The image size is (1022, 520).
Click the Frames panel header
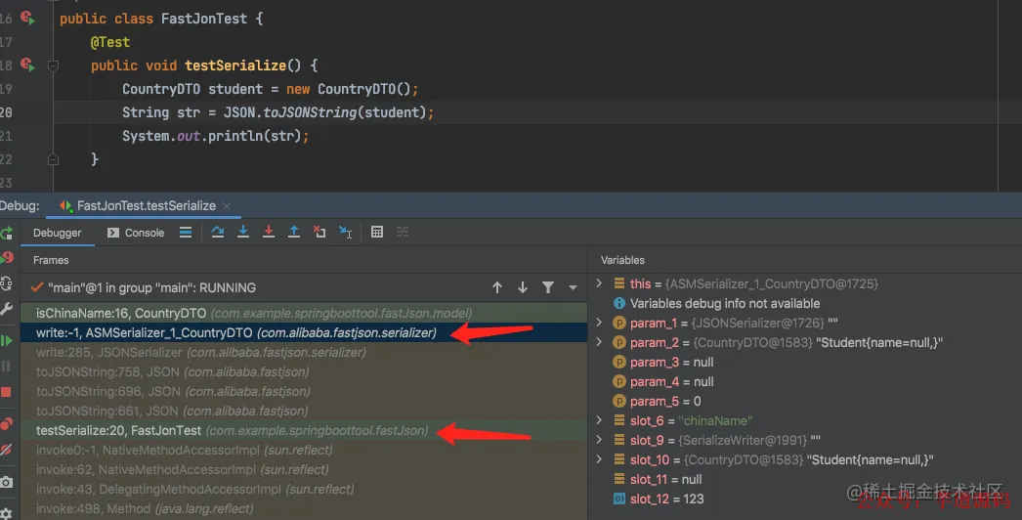[51, 260]
